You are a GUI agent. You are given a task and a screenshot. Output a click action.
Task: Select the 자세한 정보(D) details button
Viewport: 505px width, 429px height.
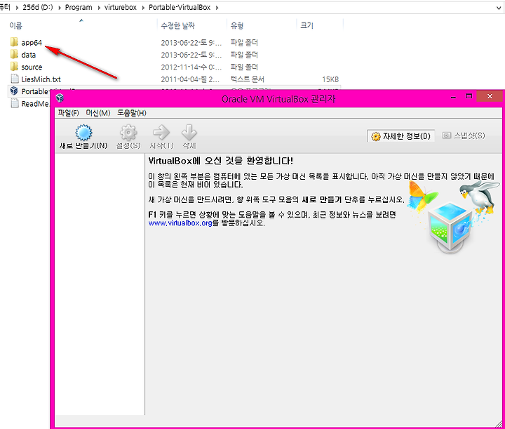[401, 136]
